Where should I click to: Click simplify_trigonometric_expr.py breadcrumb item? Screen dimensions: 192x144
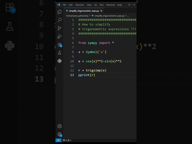(x=109, y=16)
